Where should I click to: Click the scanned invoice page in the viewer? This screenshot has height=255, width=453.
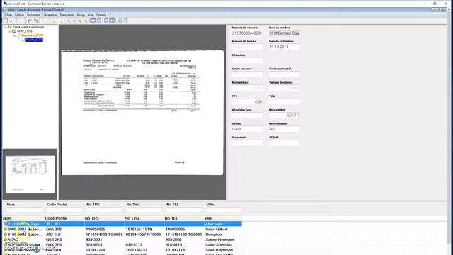point(142,113)
